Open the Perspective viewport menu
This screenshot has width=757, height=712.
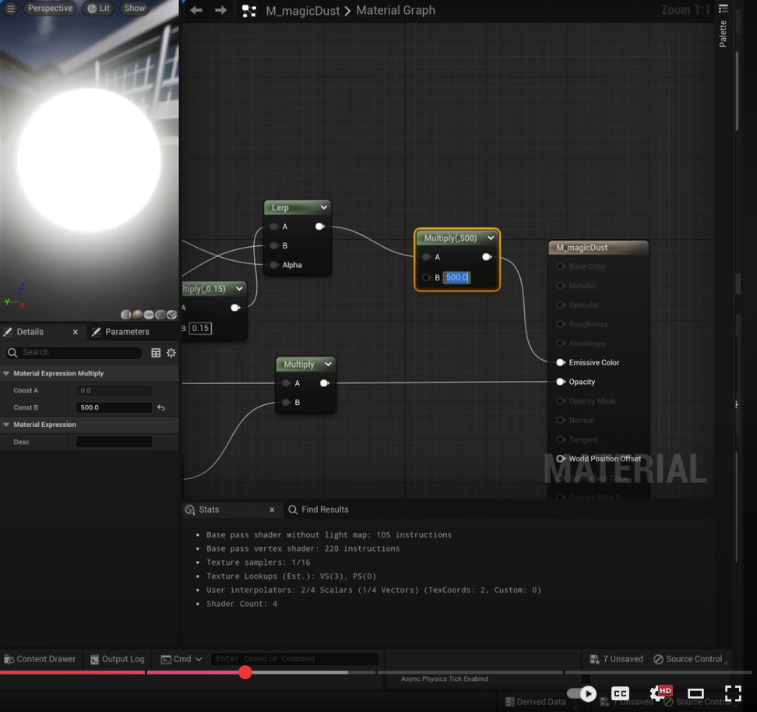click(x=49, y=8)
